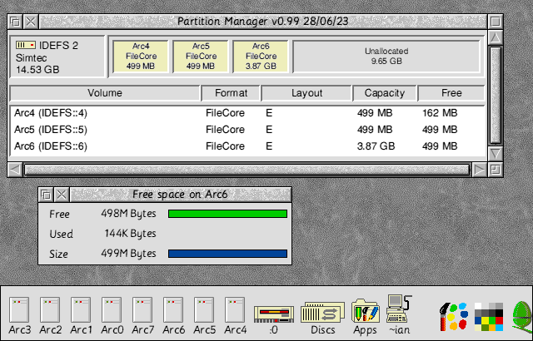
Task: Send the Partition Manager window to back
Action: point(15,22)
